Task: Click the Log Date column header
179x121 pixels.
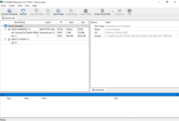Action: [26, 98]
